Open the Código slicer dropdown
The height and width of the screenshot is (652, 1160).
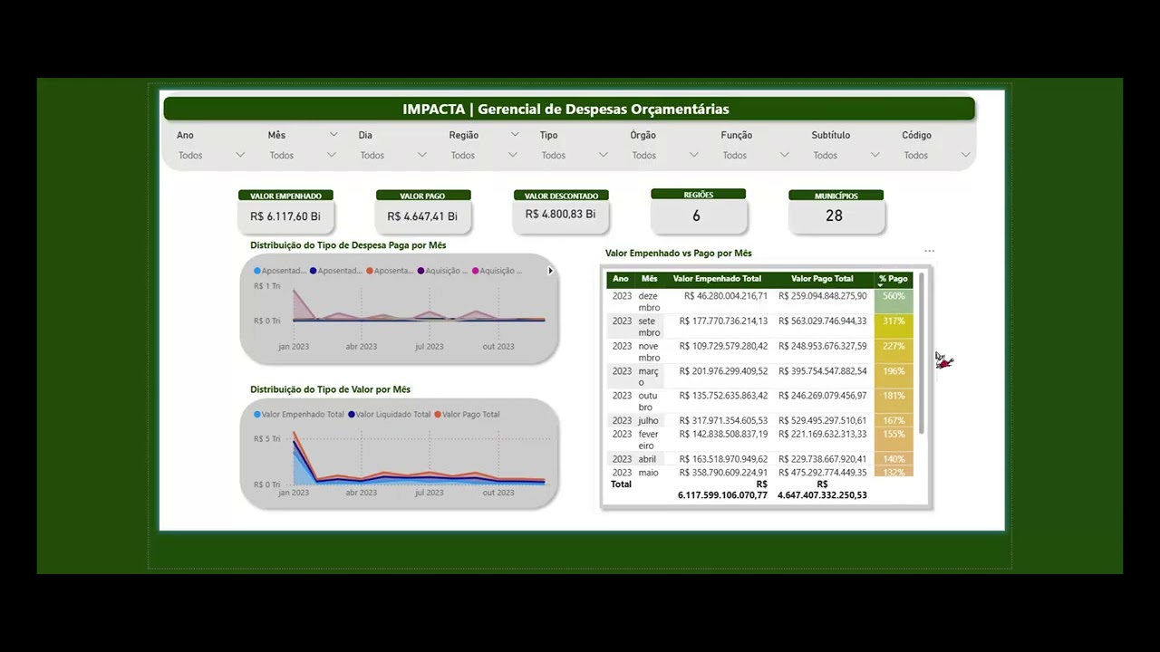(x=936, y=155)
